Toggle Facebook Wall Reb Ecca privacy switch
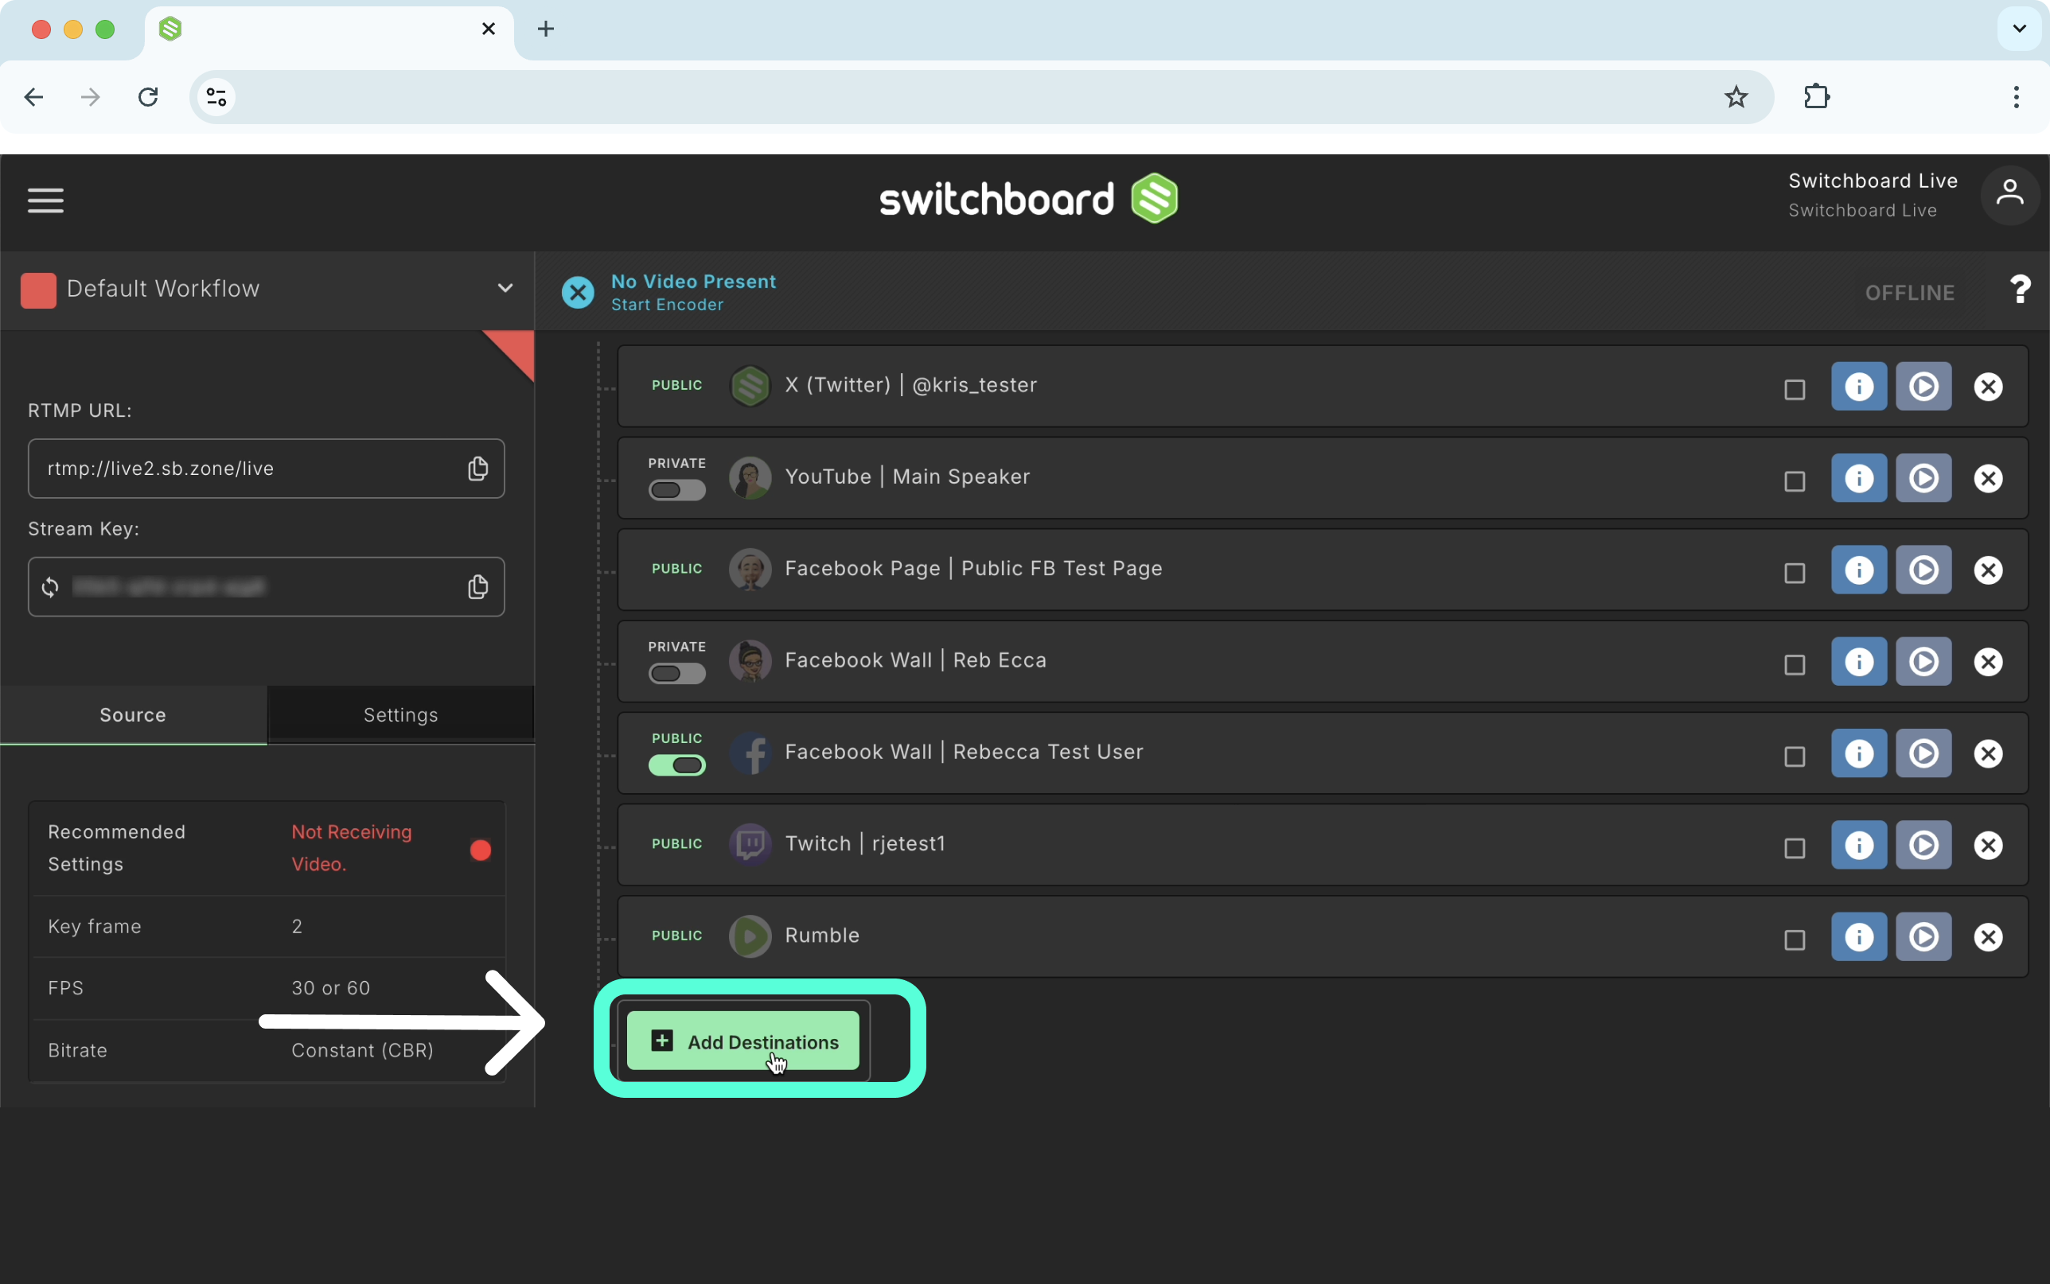 click(x=676, y=673)
